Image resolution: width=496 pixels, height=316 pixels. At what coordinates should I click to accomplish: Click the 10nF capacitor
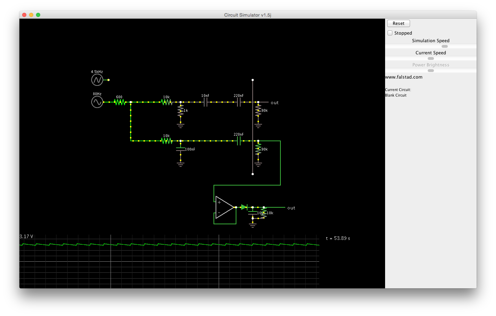pos(205,102)
